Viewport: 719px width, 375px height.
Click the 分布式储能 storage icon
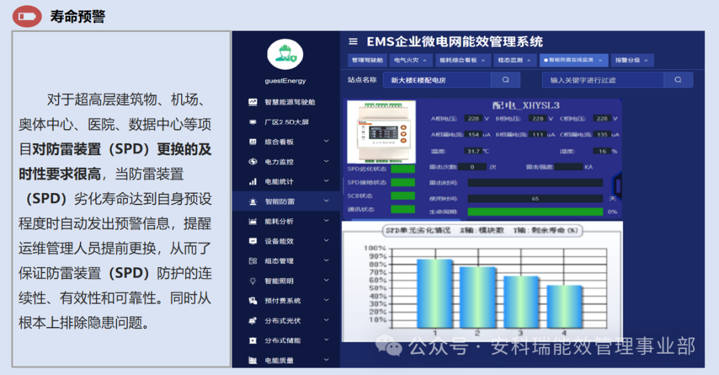(253, 340)
